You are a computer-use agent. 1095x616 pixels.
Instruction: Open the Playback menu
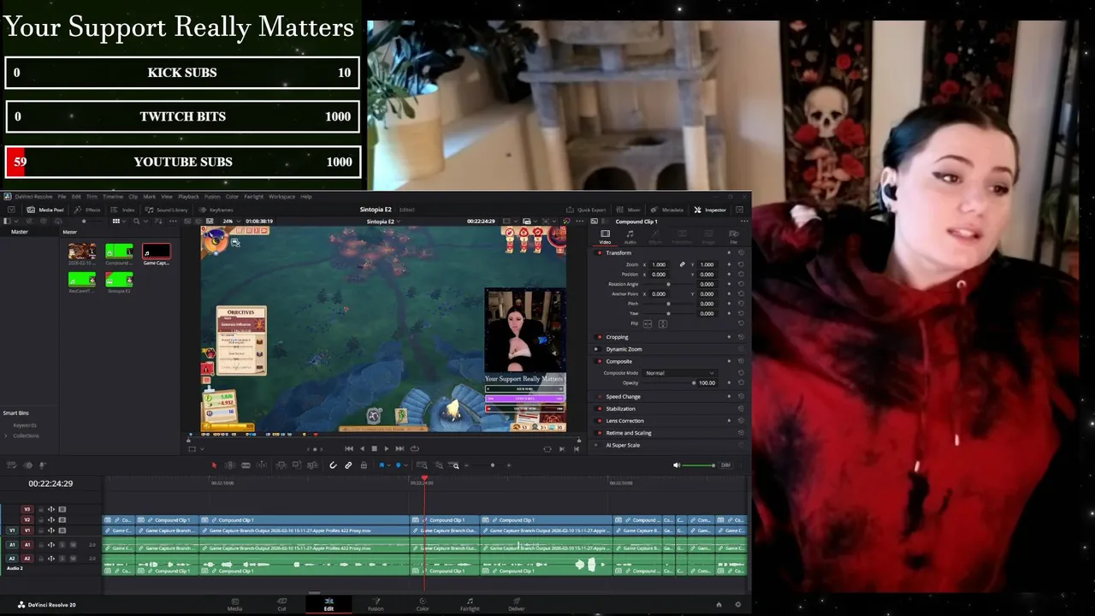pyautogui.click(x=188, y=197)
